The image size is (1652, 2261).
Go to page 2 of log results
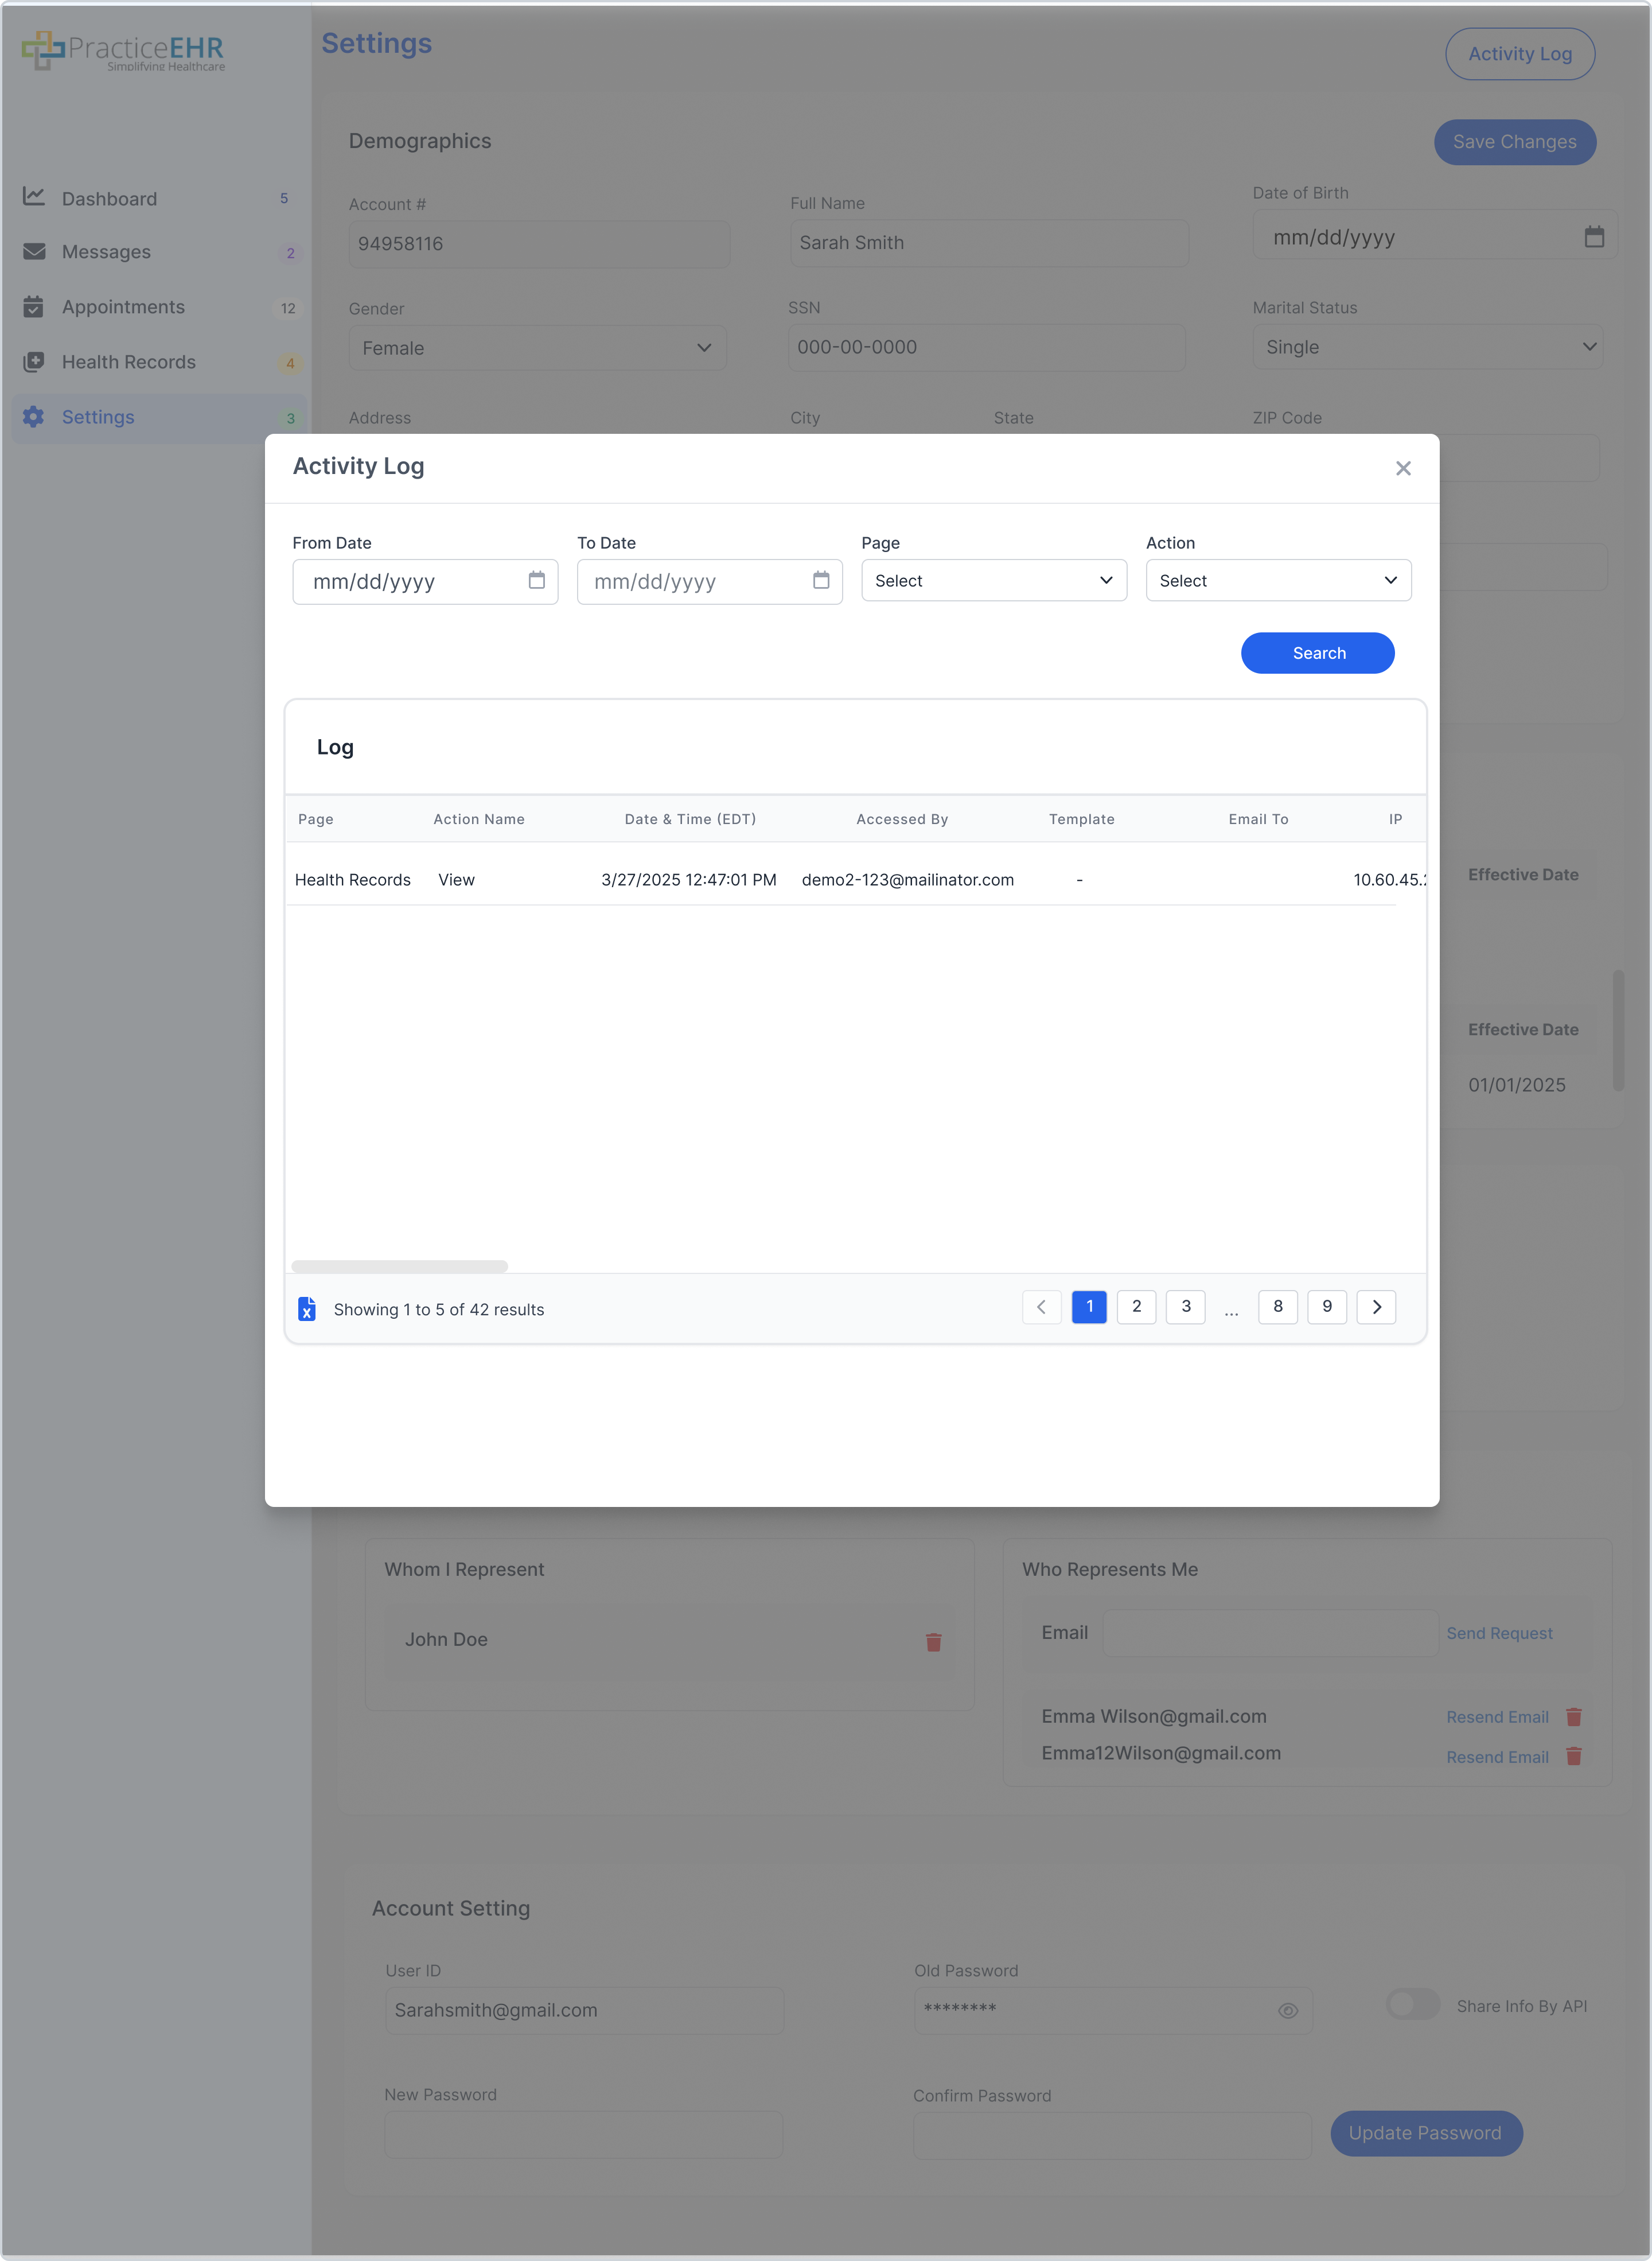point(1136,1307)
